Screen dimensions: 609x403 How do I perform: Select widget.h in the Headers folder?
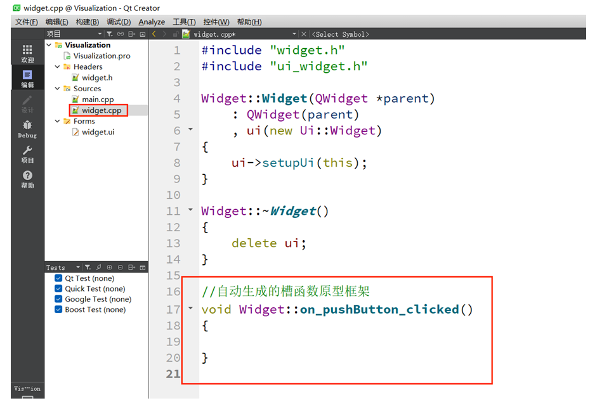coord(97,77)
